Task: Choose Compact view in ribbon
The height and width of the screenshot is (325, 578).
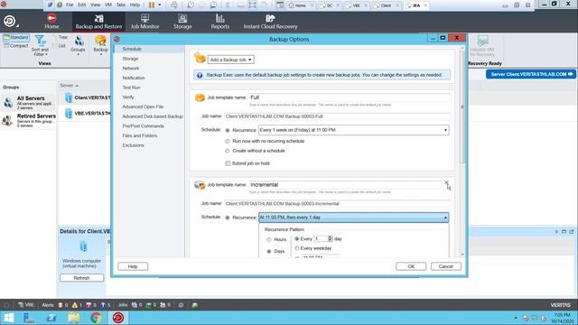Action: coord(16,46)
